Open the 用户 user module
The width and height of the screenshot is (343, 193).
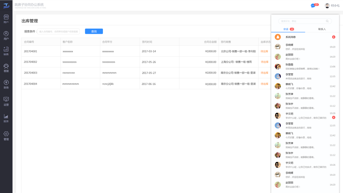(x=6, y=35)
